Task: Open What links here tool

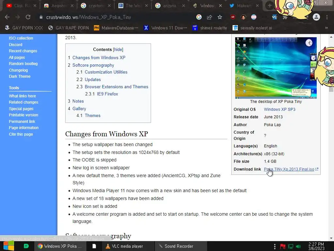Action: coord(23,96)
